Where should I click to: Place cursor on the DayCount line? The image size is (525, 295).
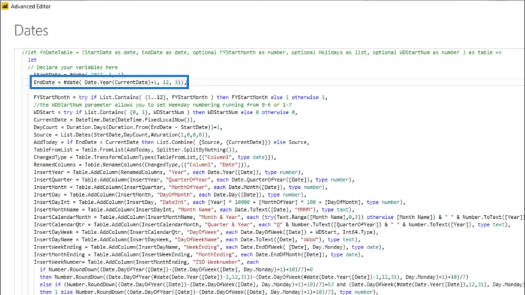[128, 127]
